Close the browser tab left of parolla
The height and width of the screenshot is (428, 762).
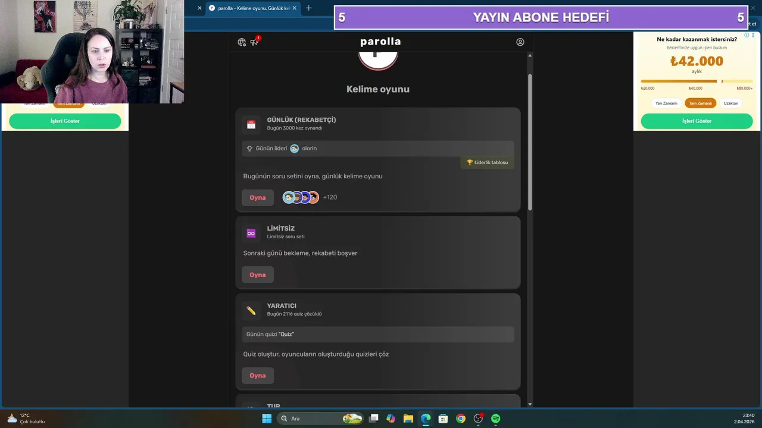[199, 8]
